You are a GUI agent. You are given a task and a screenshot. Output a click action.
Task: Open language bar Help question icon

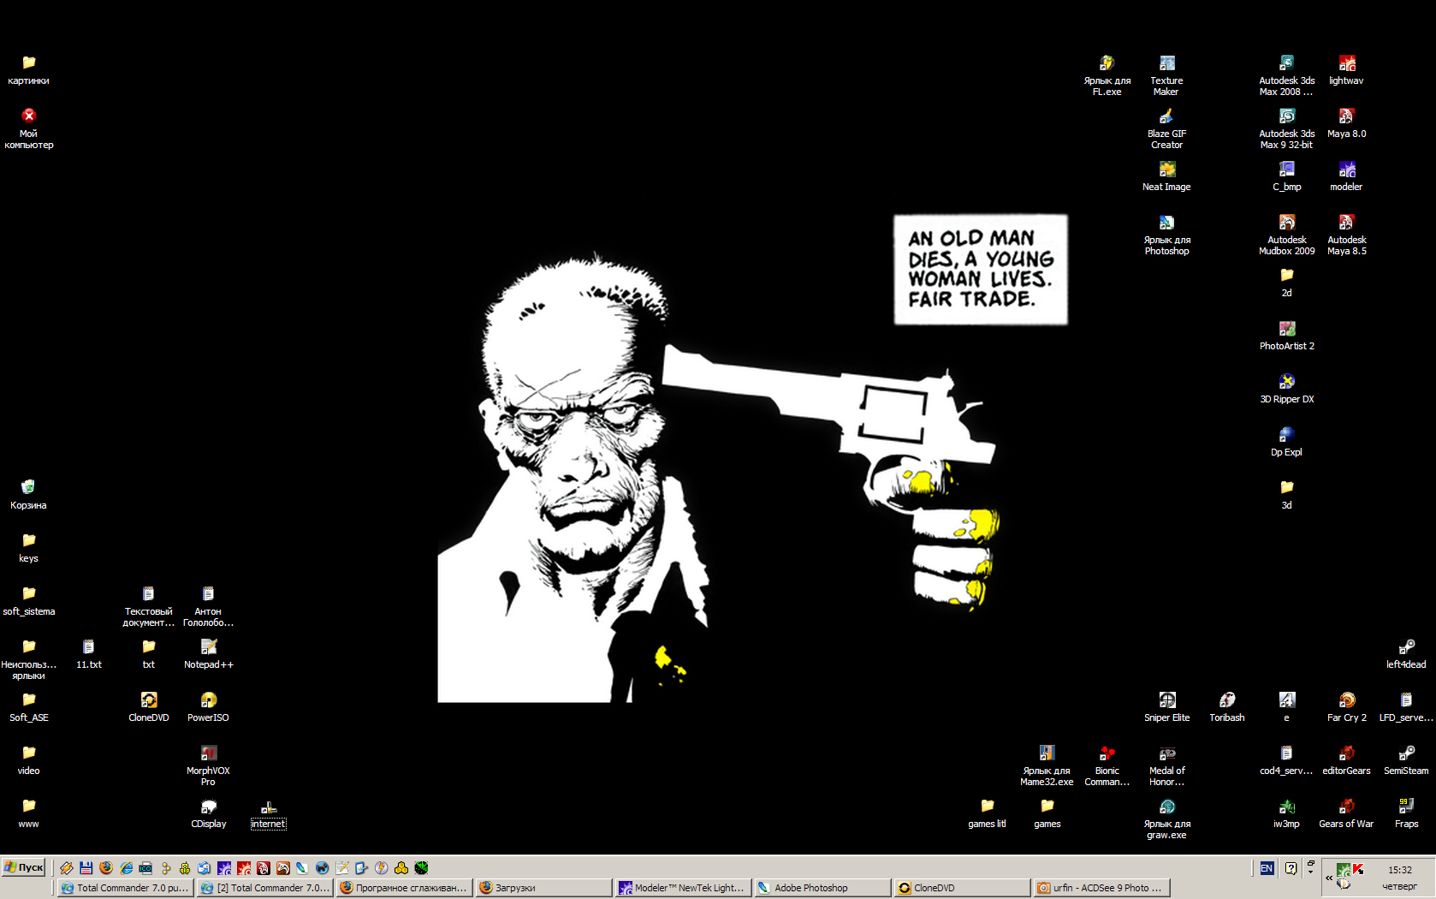pyautogui.click(x=1291, y=868)
